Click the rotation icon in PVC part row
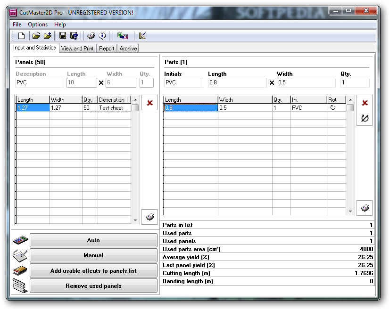 tap(333, 107)
